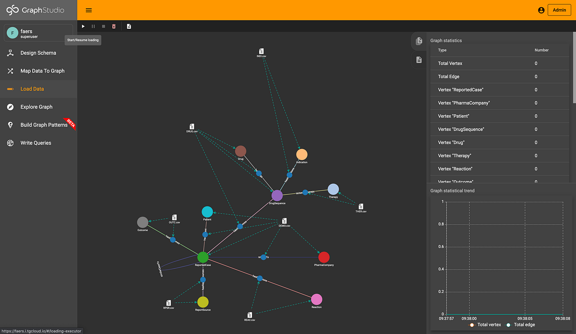Open Write Queries

tap(35, 143)
